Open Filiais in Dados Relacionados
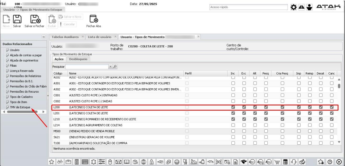The height and width of the screenshot is (166, 345). [x=13, y=66]
